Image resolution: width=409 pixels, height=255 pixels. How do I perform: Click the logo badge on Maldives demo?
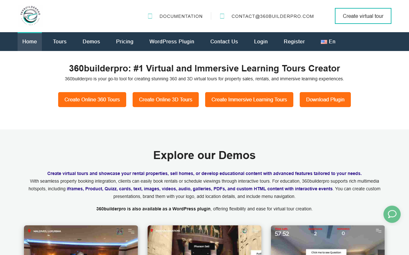[x=120, y=231]
